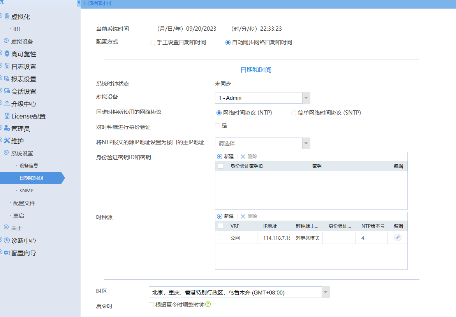Click the green help icon beside 夏令时
The image size is (456, 317).
click(x=208, y=304)
